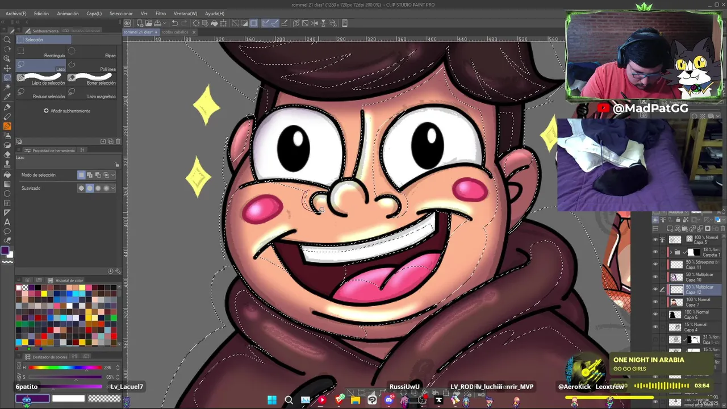Choose the Reducir selección sub tool
Screen dimensions: 727x409
coord(41,93)
